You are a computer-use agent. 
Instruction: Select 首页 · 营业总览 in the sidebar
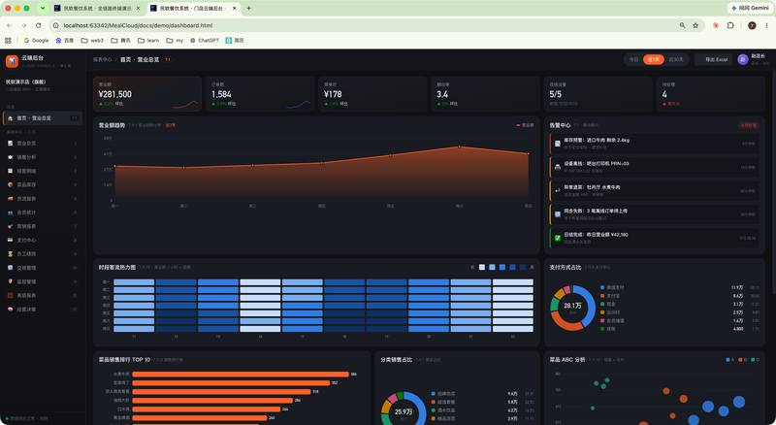[x=42, y=118]
